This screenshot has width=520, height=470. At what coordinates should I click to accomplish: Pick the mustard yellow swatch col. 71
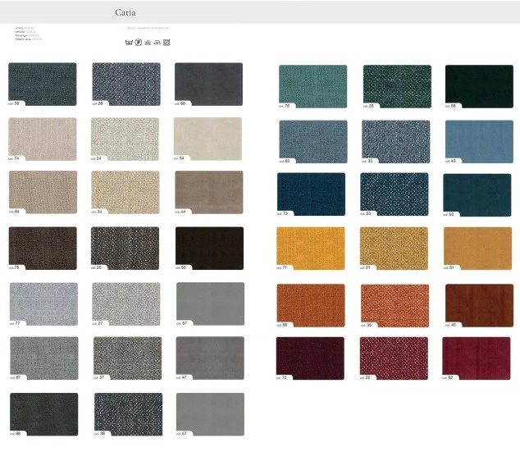tap(311, 248)
